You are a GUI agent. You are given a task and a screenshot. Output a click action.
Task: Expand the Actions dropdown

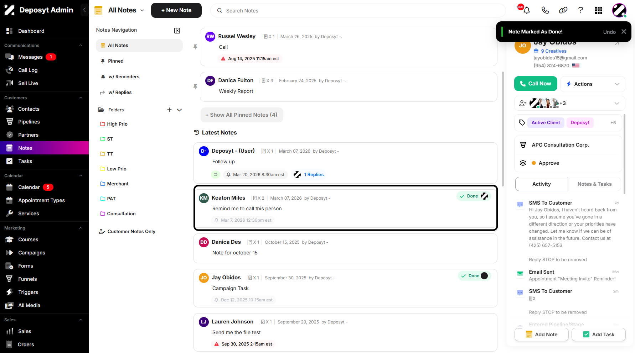coord(593,84)
